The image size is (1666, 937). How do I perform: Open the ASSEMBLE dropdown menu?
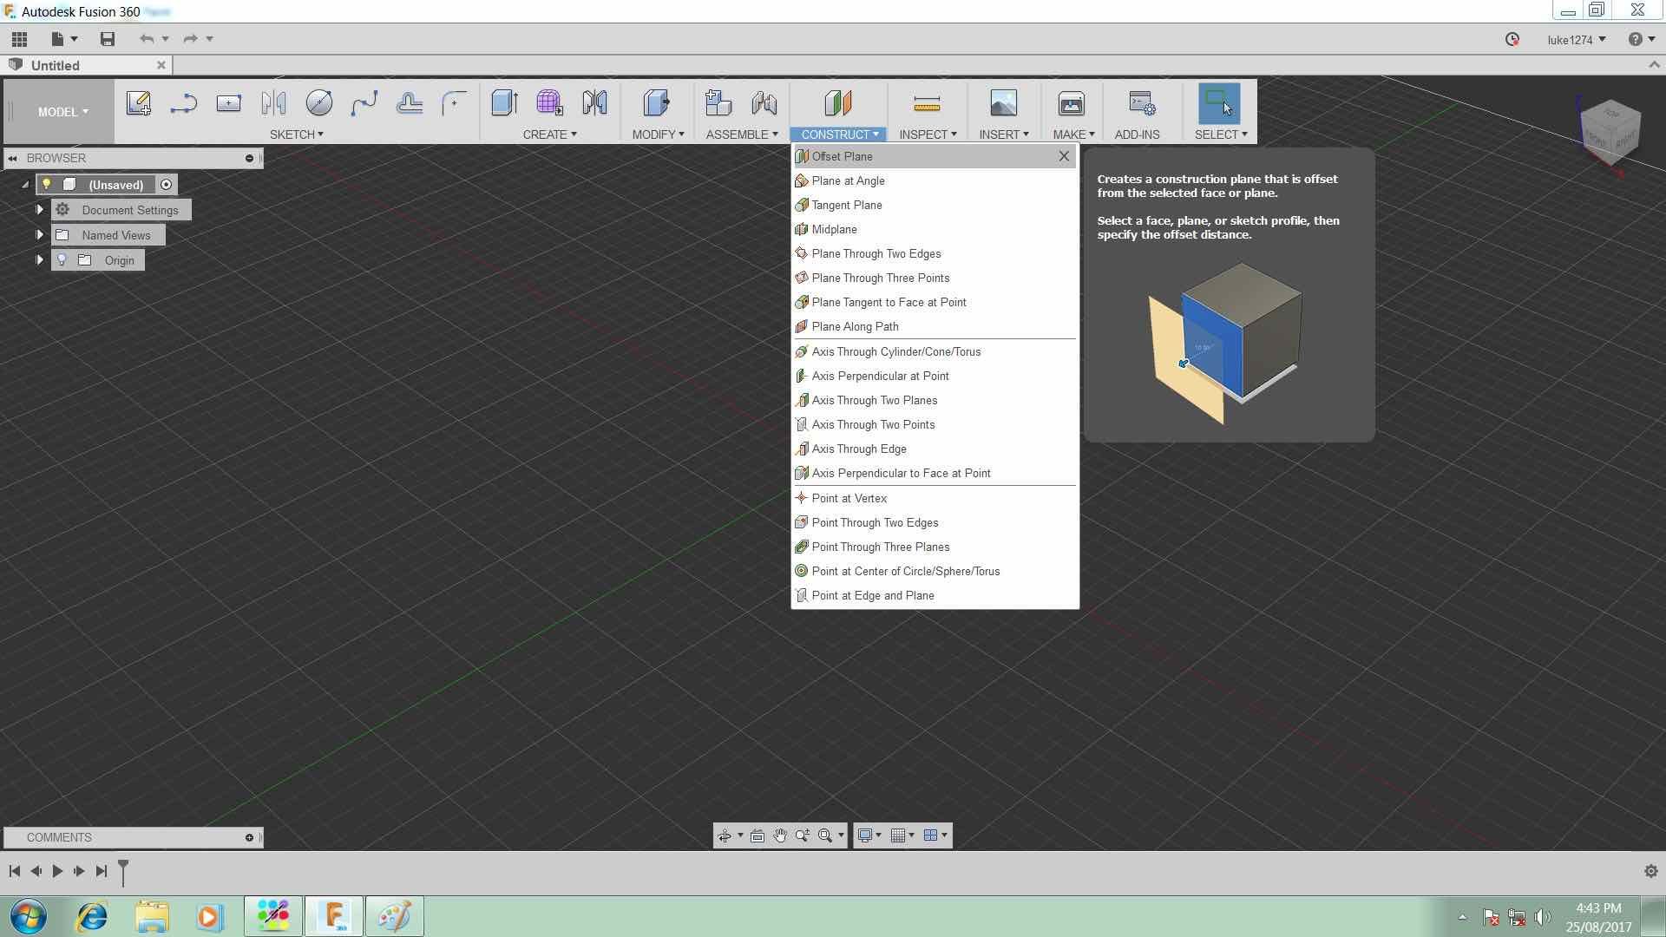[x=742, y=134]
